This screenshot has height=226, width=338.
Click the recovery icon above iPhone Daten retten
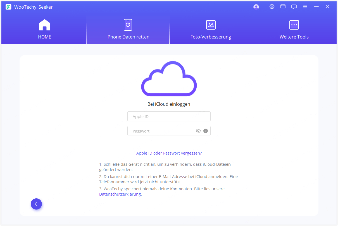point(128,25)
